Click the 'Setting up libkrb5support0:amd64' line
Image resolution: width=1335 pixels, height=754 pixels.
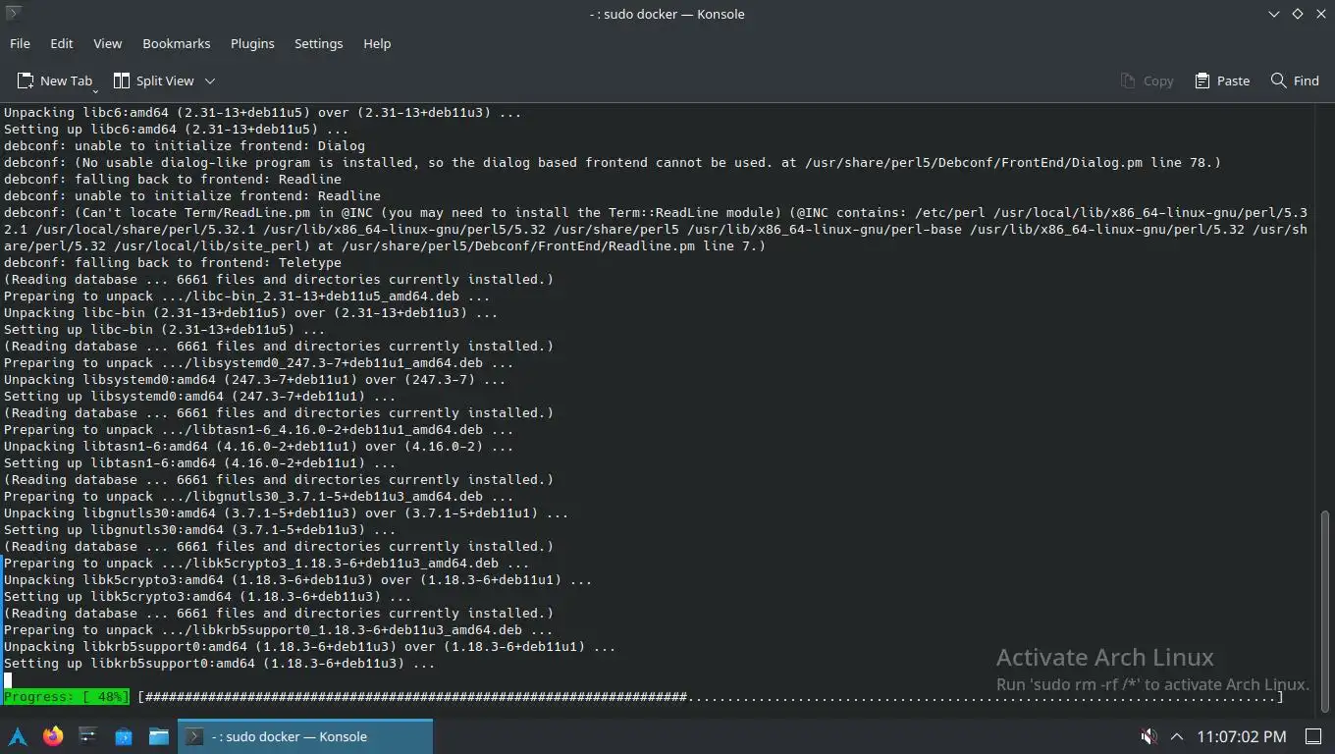220,663
